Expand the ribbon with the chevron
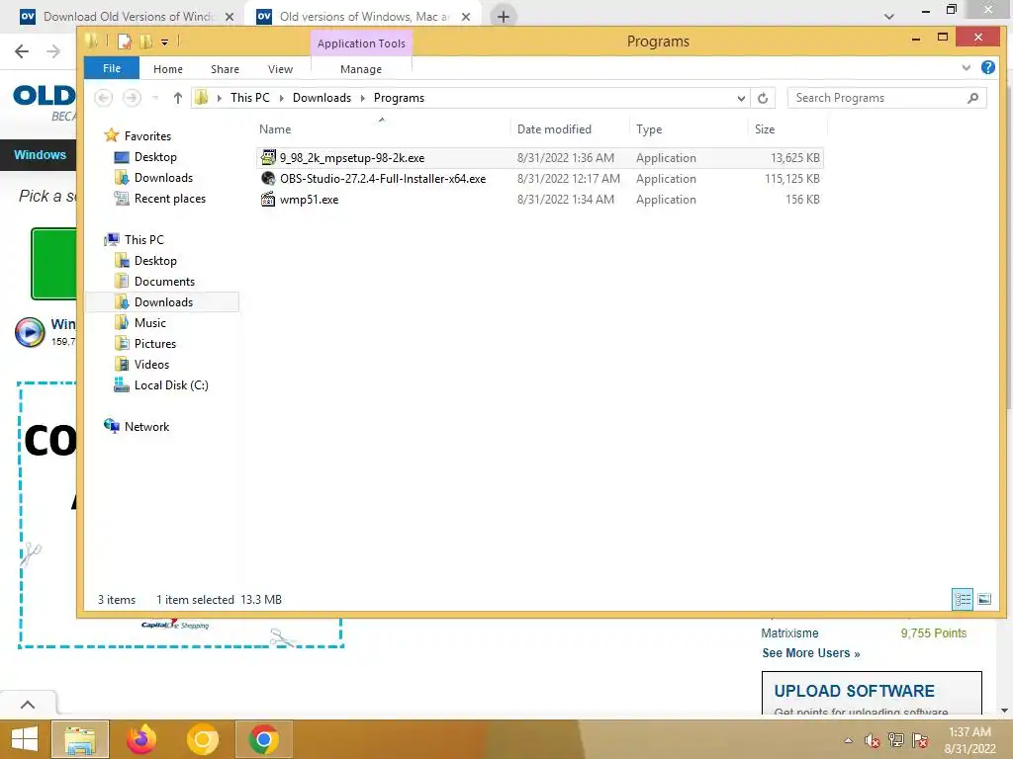This screenshot has width=1013, height=759. [966, 67]
